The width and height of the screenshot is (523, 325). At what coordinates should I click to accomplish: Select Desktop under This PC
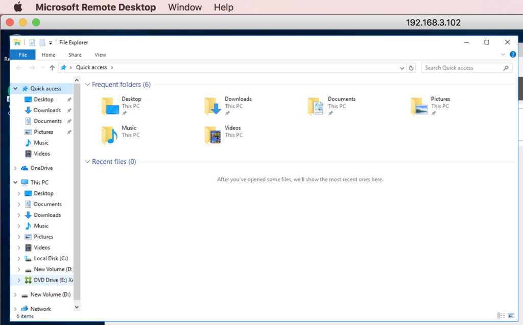pos(43,193)
